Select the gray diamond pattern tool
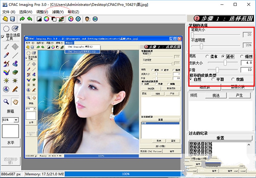The width and height of the screenshot is (256, 178). pos(15,47)
